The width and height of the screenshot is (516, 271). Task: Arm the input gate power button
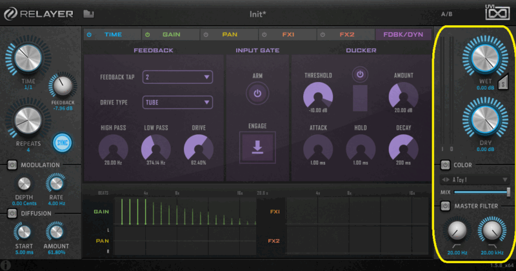tap(257, 94)
